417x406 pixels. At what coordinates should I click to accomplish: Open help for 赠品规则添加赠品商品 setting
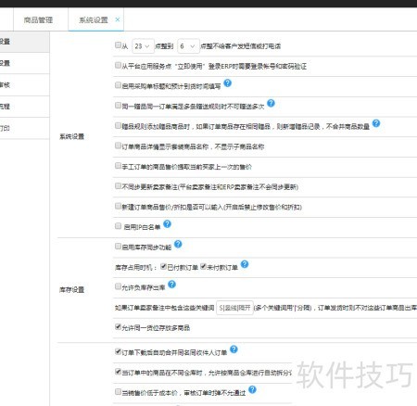tap(376, 123)
